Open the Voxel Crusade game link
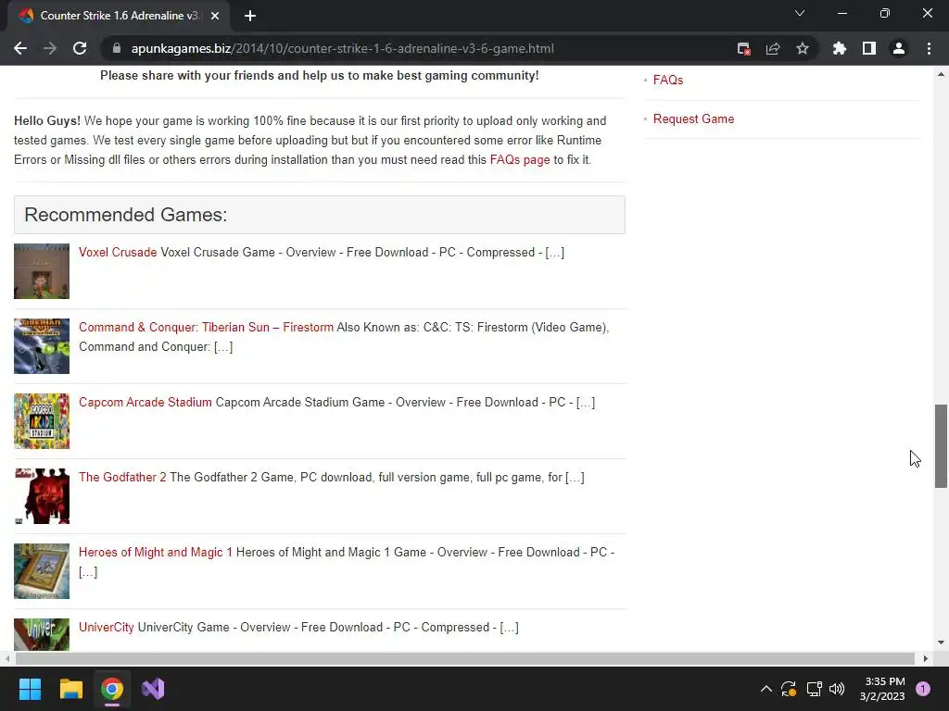Image resolution: width=949 pixels, height=711 pixels. 118,252
